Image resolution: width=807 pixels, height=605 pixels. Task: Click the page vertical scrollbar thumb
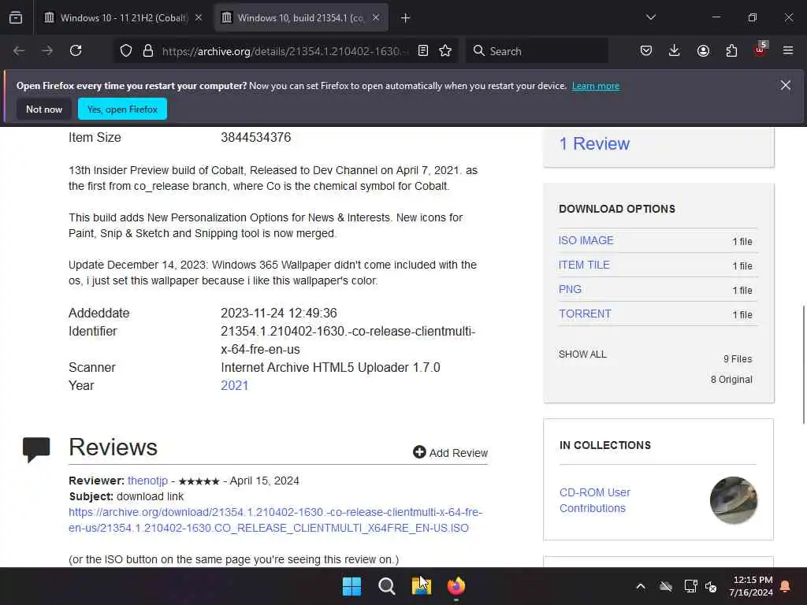pyautogui.click(x=803, y=364)
